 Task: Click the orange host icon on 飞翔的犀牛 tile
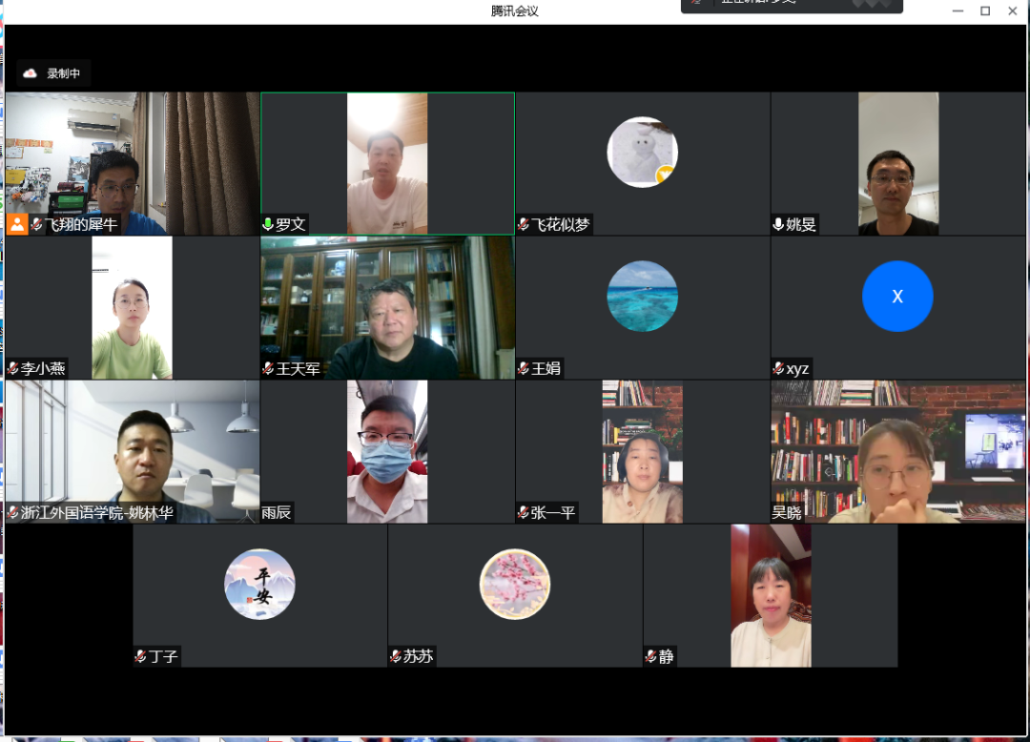pos(17,224)
